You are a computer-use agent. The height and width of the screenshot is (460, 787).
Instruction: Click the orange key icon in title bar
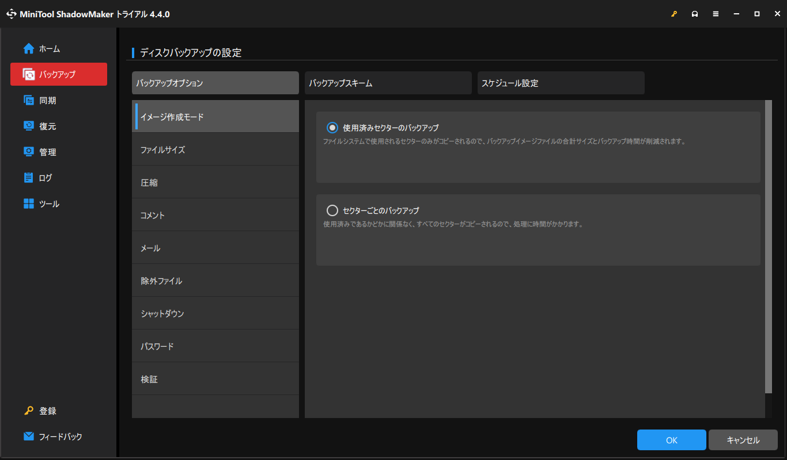[674, 14]
